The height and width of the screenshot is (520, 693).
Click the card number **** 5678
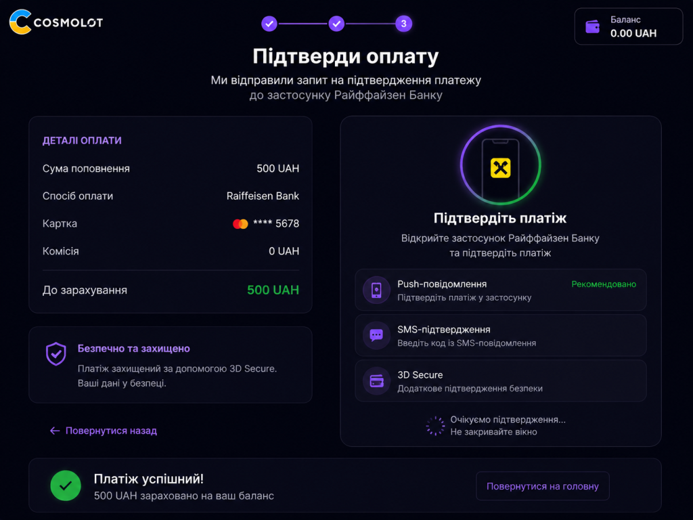click(276, 223)
